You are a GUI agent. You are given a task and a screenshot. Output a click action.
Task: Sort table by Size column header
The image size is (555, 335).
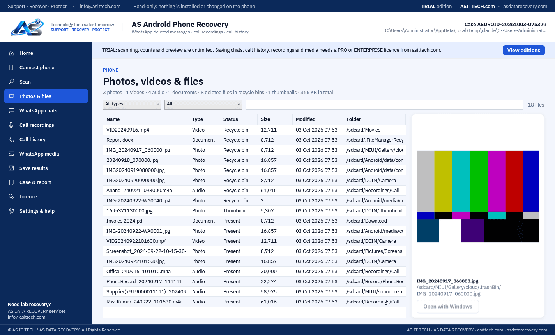[x=275, y=119]
